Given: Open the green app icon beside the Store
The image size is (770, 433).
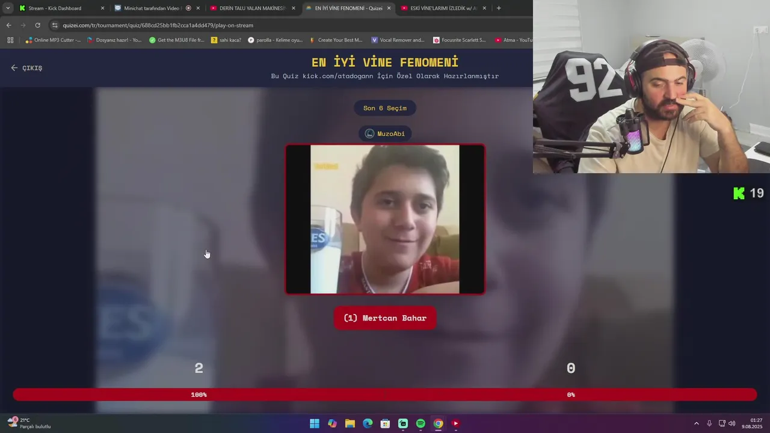Looking at the screenshot, I should coord(403,423).
